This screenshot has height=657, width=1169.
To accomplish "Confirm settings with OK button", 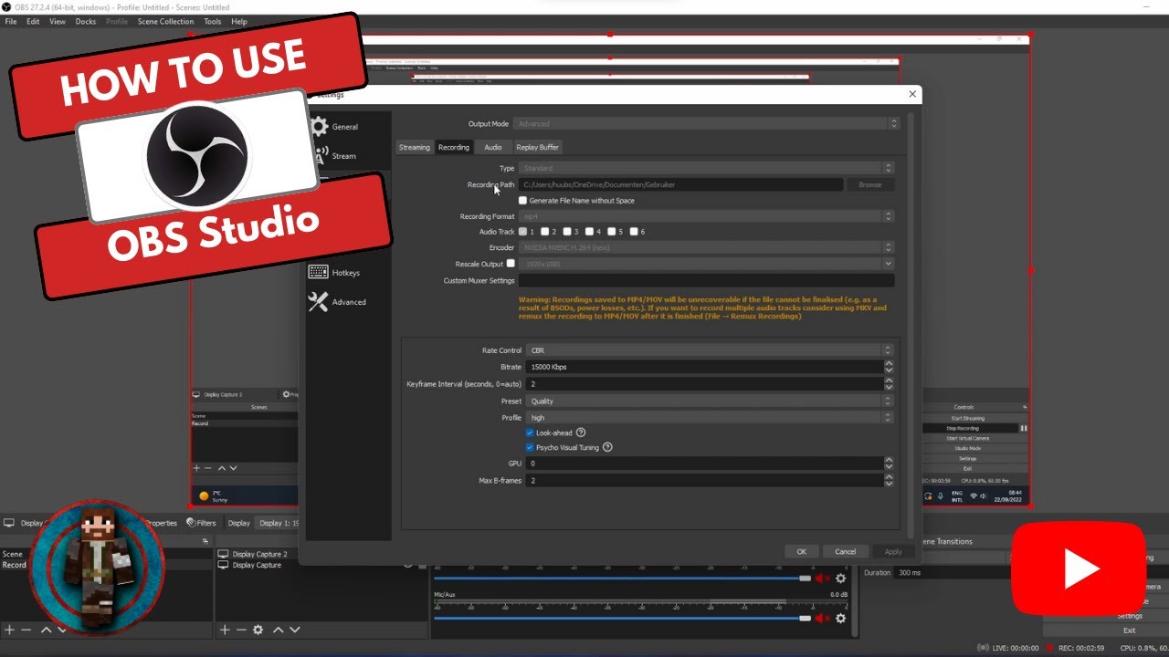I will tap(801, 551).
